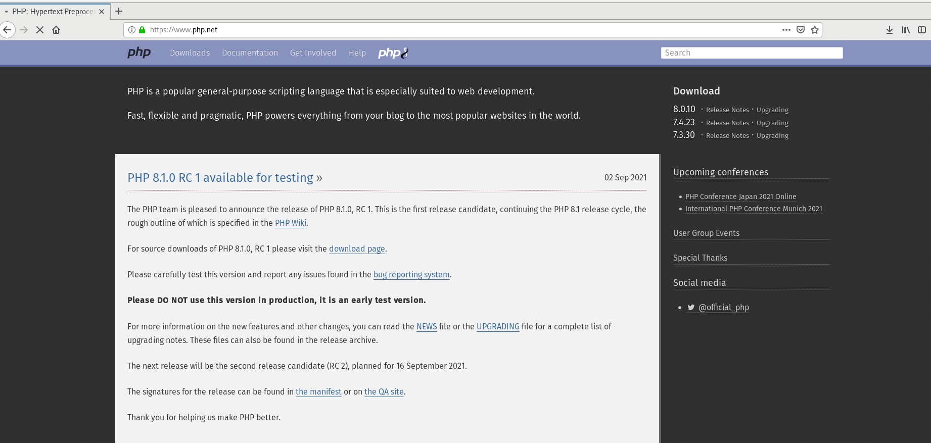Focus the php.net Search field
The image size is (931, 443).
click(752, 53)
